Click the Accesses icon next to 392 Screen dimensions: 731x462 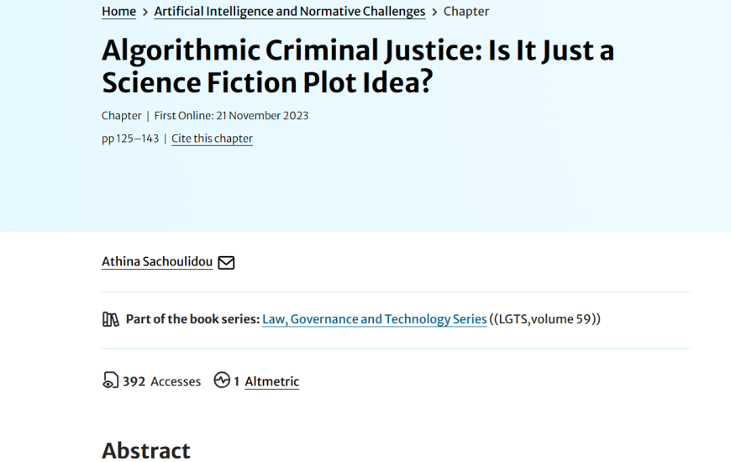point(110,381)
